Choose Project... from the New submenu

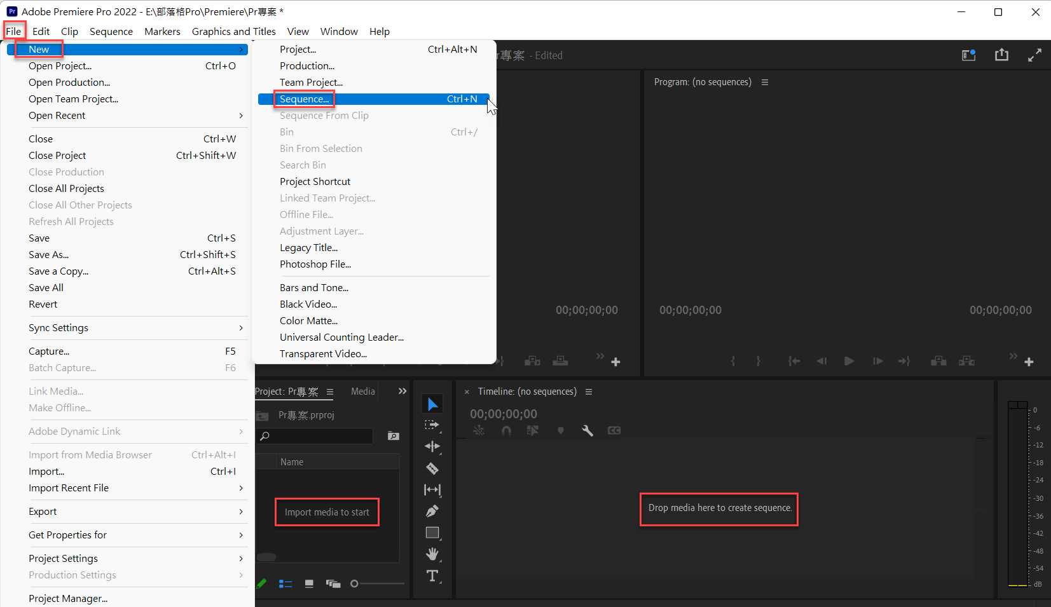pos(374,50)
